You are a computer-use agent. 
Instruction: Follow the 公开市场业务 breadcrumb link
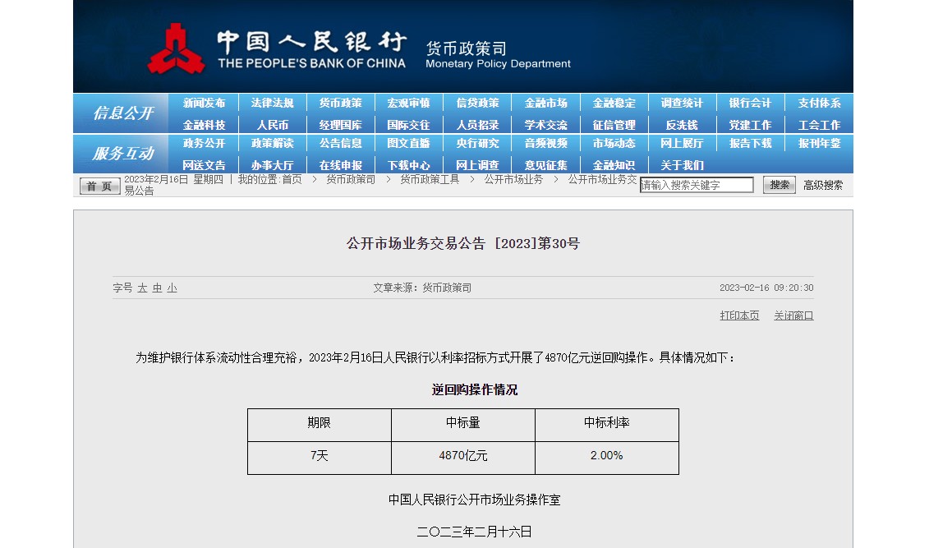pyautogui.click(x=513, y=179)
